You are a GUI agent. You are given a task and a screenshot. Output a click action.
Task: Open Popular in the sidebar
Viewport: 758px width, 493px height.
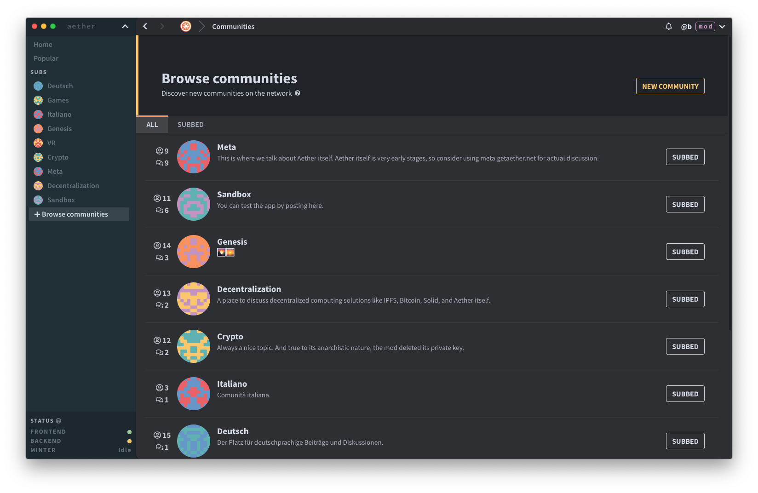coord(46,58)
